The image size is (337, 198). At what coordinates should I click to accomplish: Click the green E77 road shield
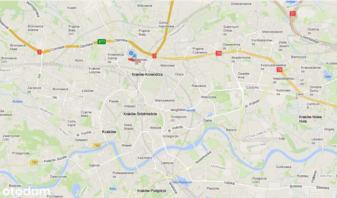coord(102,42)
